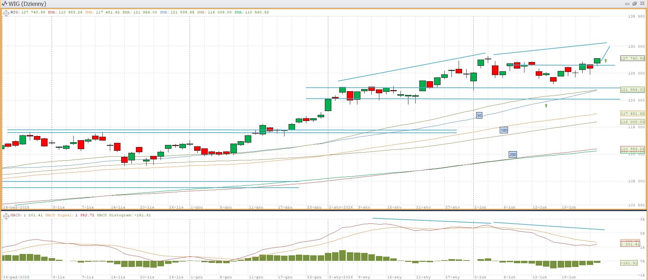The width and height of the screenshot is (648, 280).
Task: Click the move-pane arrows icon beside the WIG legend
Action: tap(6, 13)
